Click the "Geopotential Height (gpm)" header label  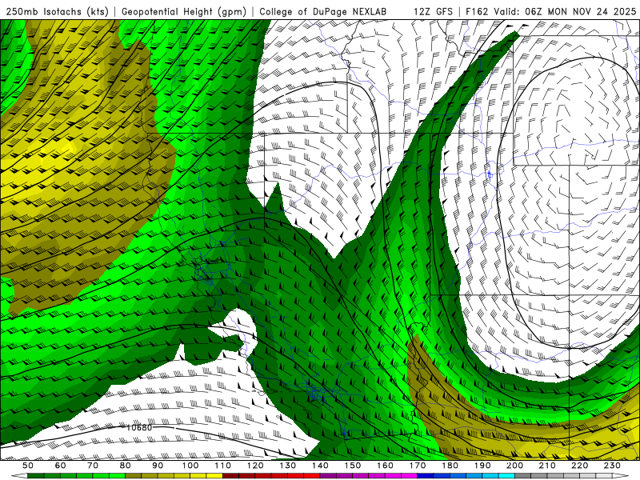coord(184,11)
